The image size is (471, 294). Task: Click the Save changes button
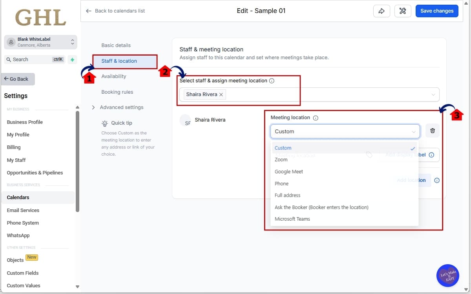click(x=437, y=11)
